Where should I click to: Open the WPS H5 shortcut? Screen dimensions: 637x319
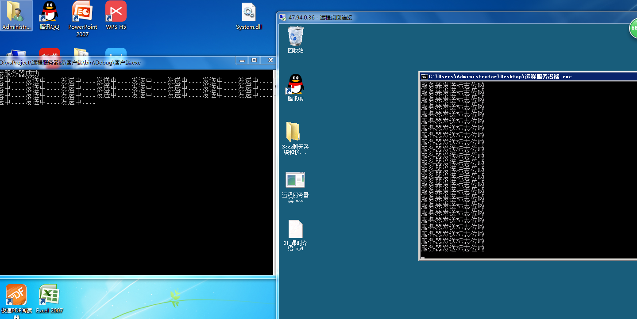coord(116,15)
